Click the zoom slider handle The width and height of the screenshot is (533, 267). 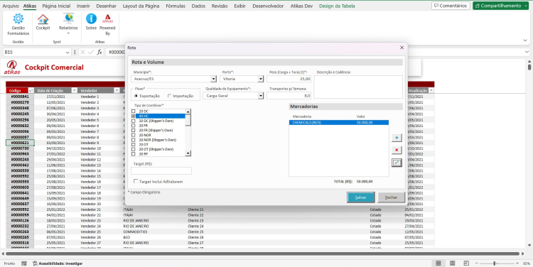(x=495, y=263)
